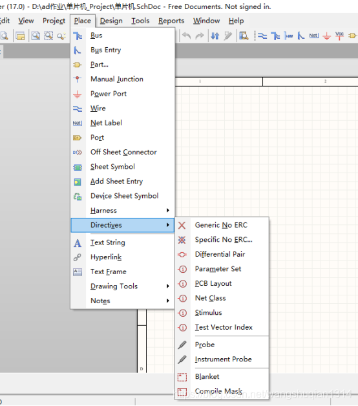Select the Place Wire toolbar icon
The image size is (358, 406).
point(262,36)
